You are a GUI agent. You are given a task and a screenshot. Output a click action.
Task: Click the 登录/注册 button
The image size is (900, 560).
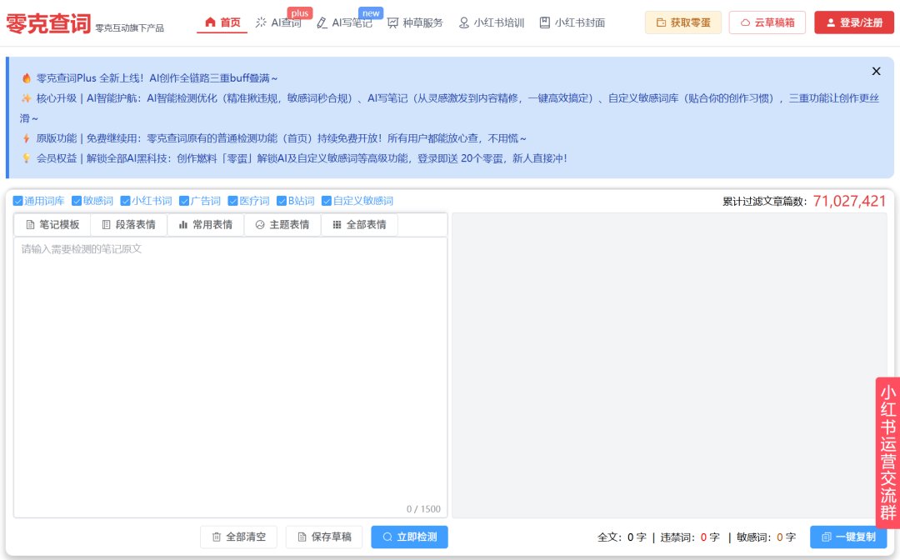pyautogui.click(x=854, y=22)
